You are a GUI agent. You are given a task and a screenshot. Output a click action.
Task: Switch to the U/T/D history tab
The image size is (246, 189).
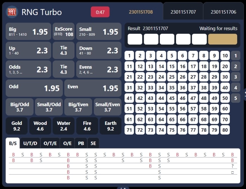tap(30, 143)
